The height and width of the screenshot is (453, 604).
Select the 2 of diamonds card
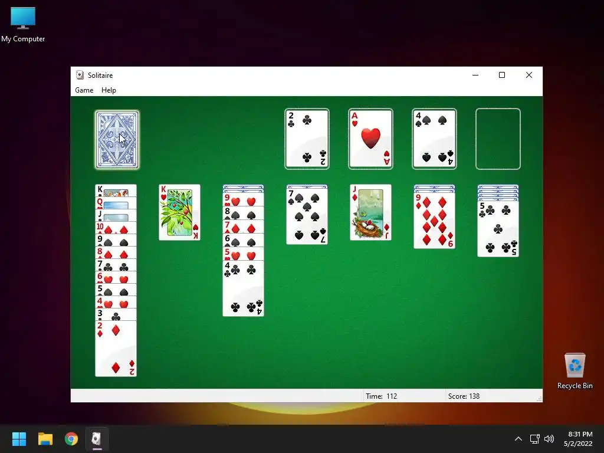click(x=116, y=349)
